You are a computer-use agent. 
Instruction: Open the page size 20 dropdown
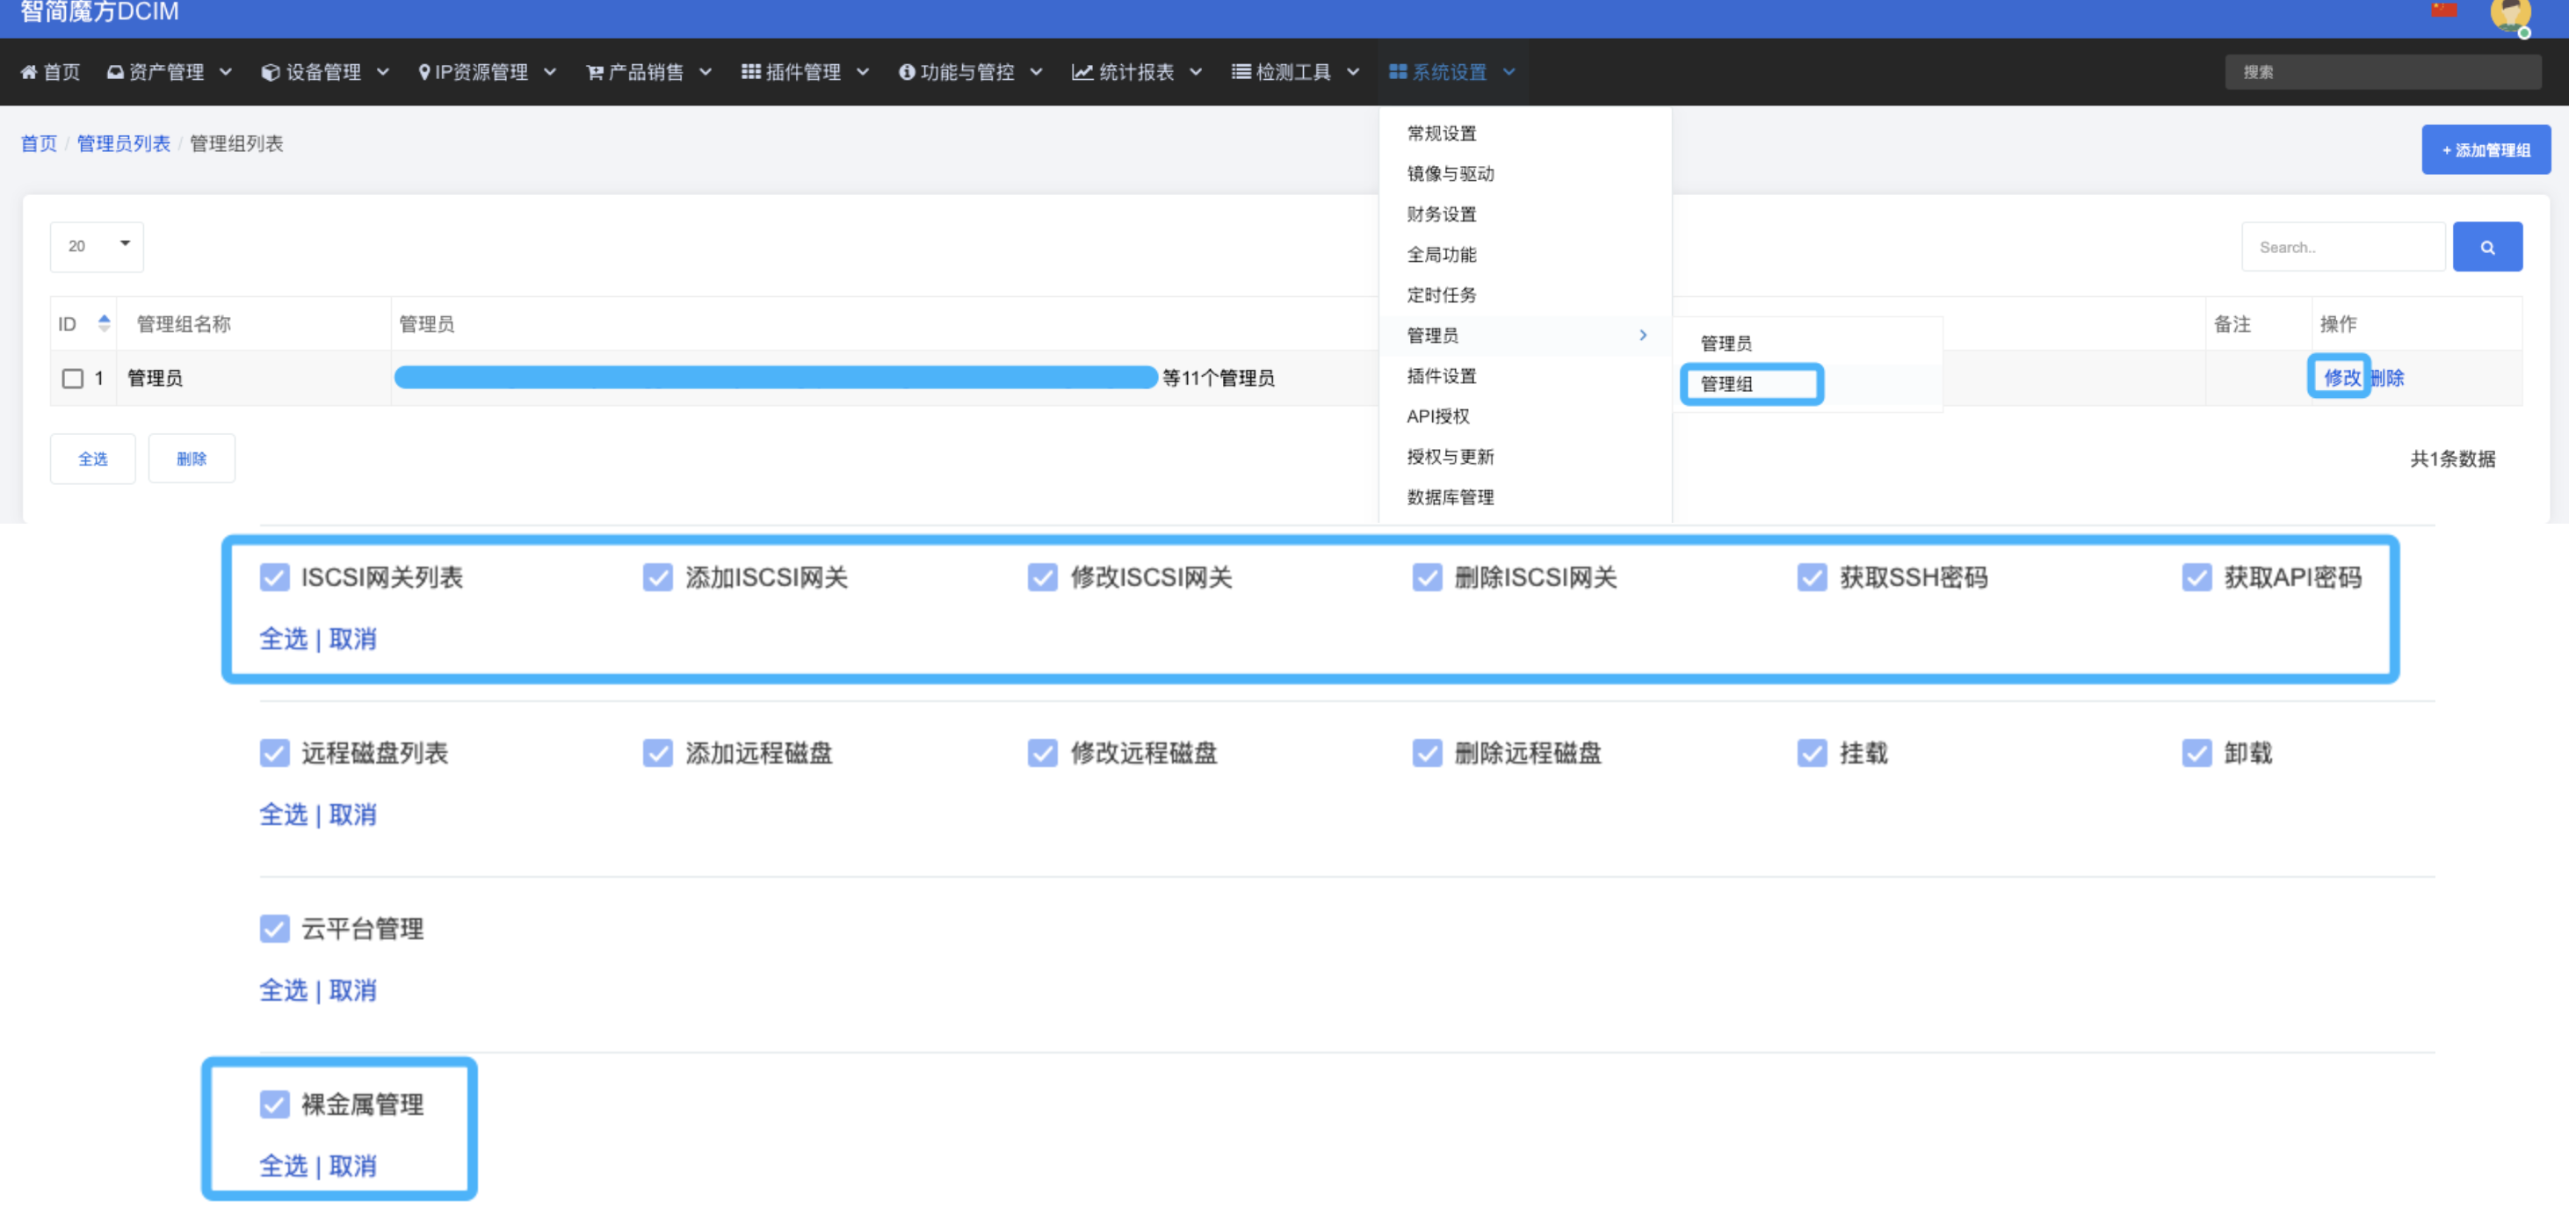tap(97, 247)
